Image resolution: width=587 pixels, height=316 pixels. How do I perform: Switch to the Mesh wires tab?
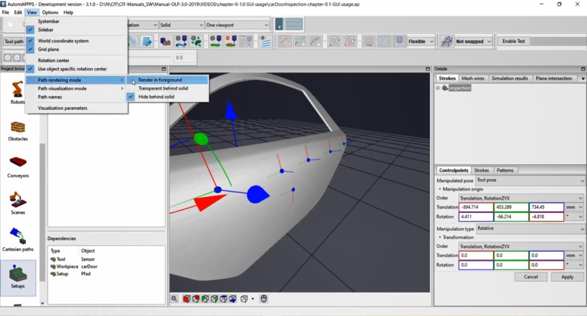[473, 79]
